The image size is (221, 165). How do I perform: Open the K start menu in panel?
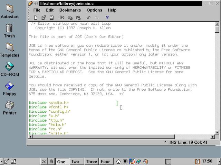(7, 161)
